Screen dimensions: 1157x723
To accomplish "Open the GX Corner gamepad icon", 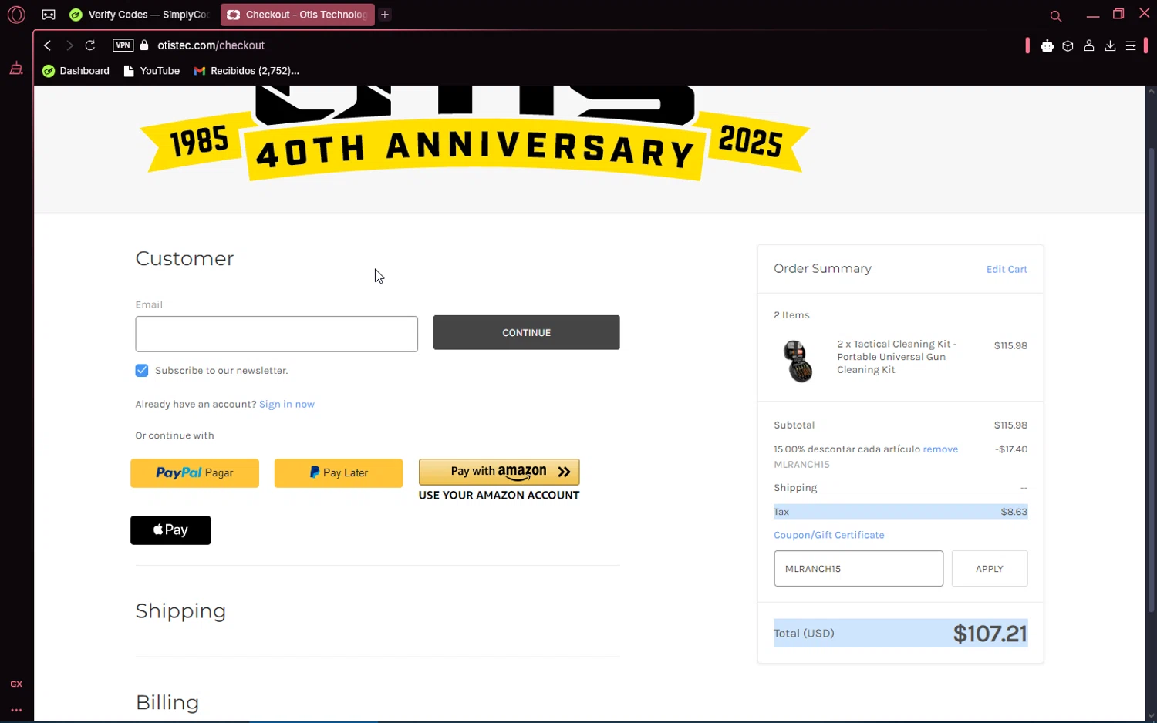I will (49, 15).
